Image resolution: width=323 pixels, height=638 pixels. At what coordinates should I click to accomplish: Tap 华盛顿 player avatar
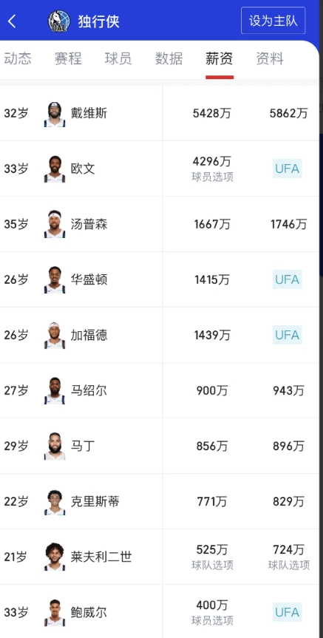pos(55,280)
